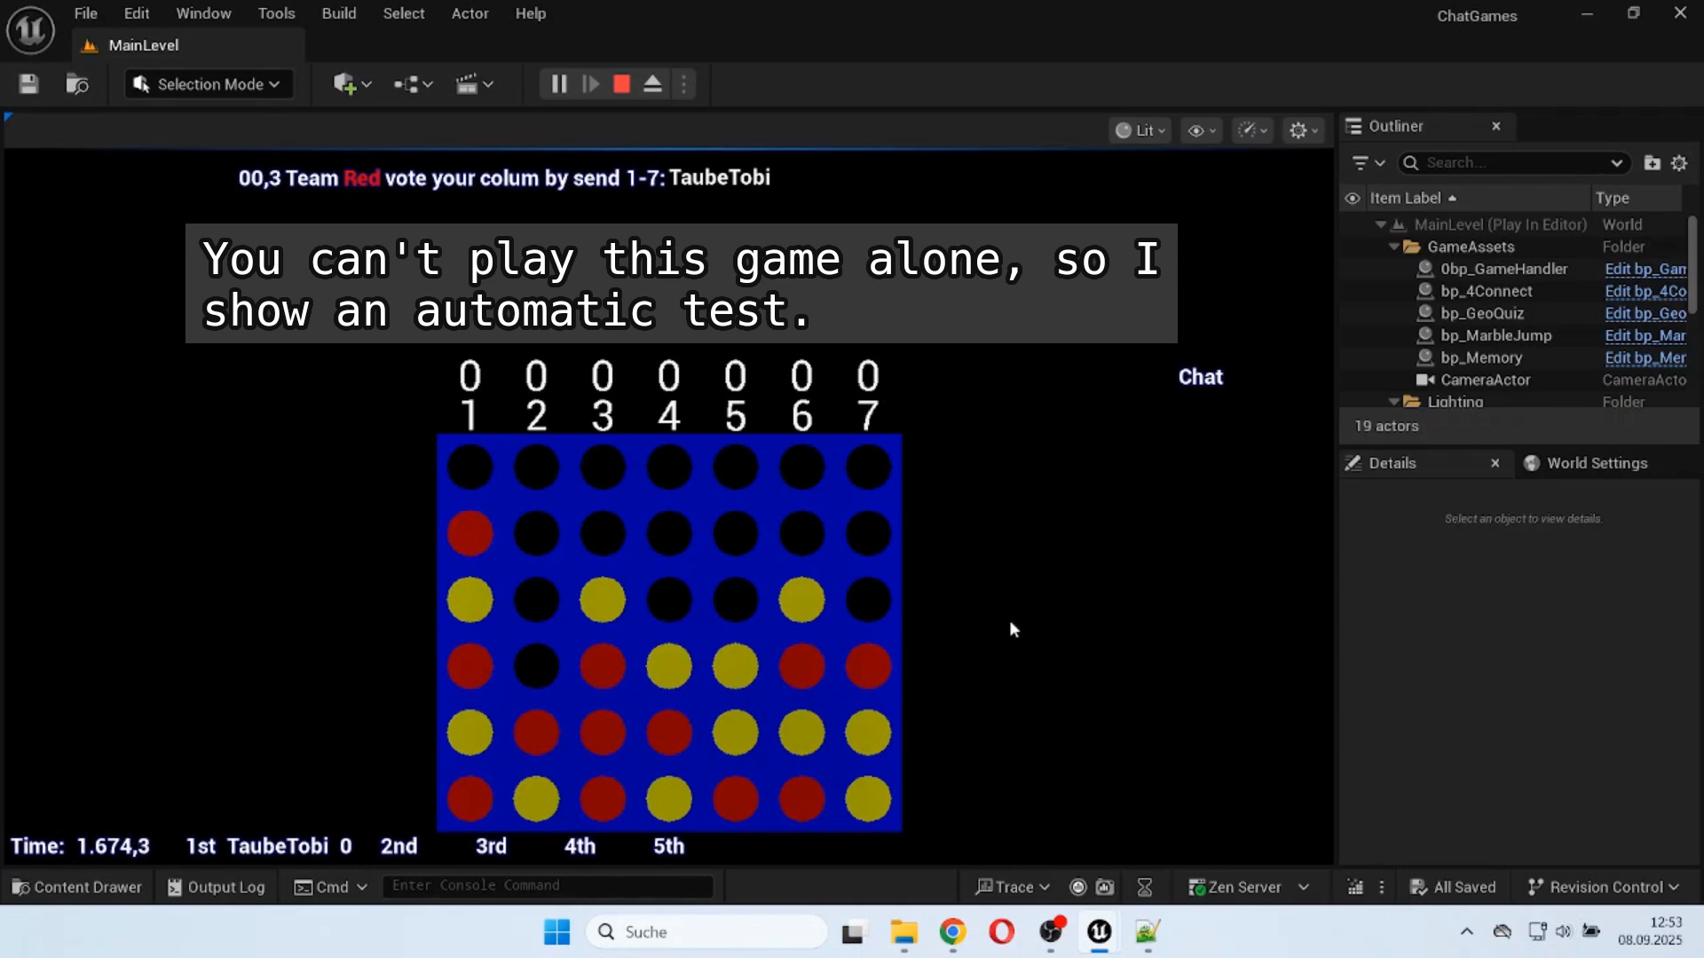Click the Edit bp_4Connect blueprint link
The image size is (1704, 958).
[x=1645, y=291]
